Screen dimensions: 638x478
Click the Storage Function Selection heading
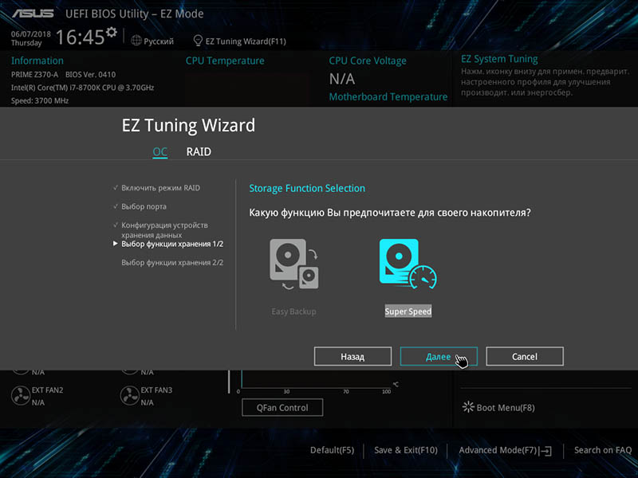coord(307,188)
